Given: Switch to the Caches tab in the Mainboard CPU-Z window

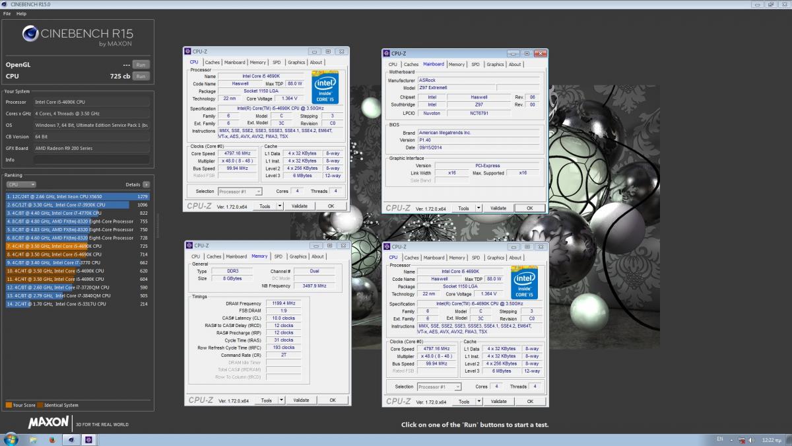Looking at the screenshot, I should click(411, 65).
